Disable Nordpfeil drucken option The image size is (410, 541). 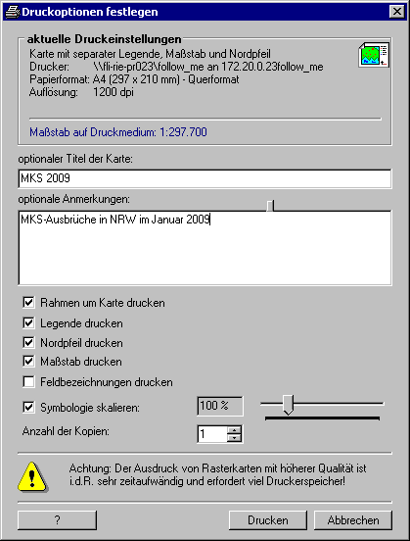[x=28, y=343]
